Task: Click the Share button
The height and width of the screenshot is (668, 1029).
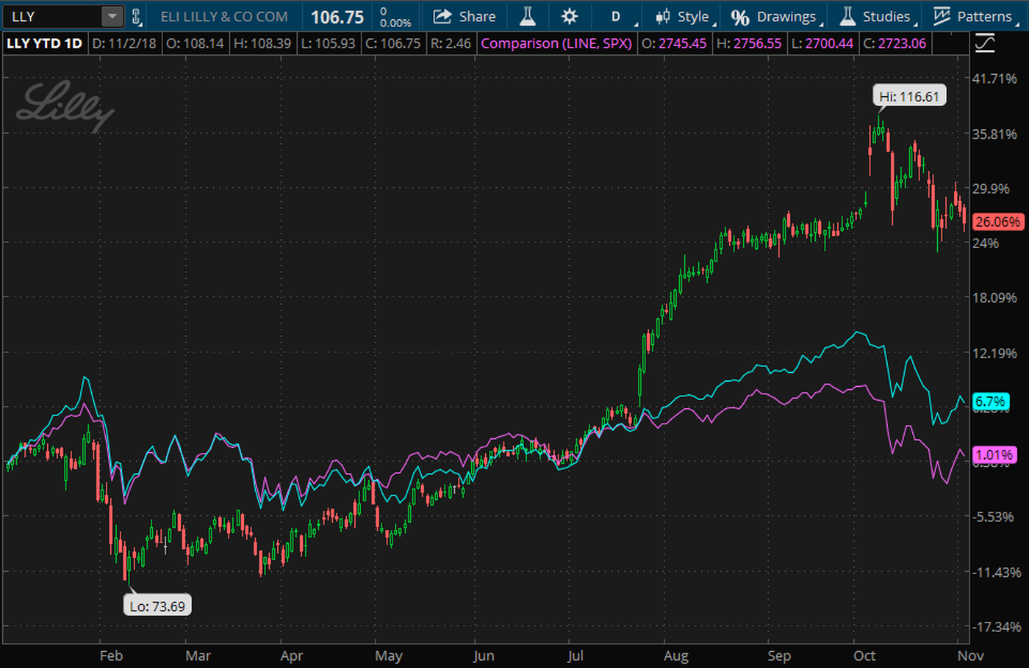Action: click(x=465, y=16)
